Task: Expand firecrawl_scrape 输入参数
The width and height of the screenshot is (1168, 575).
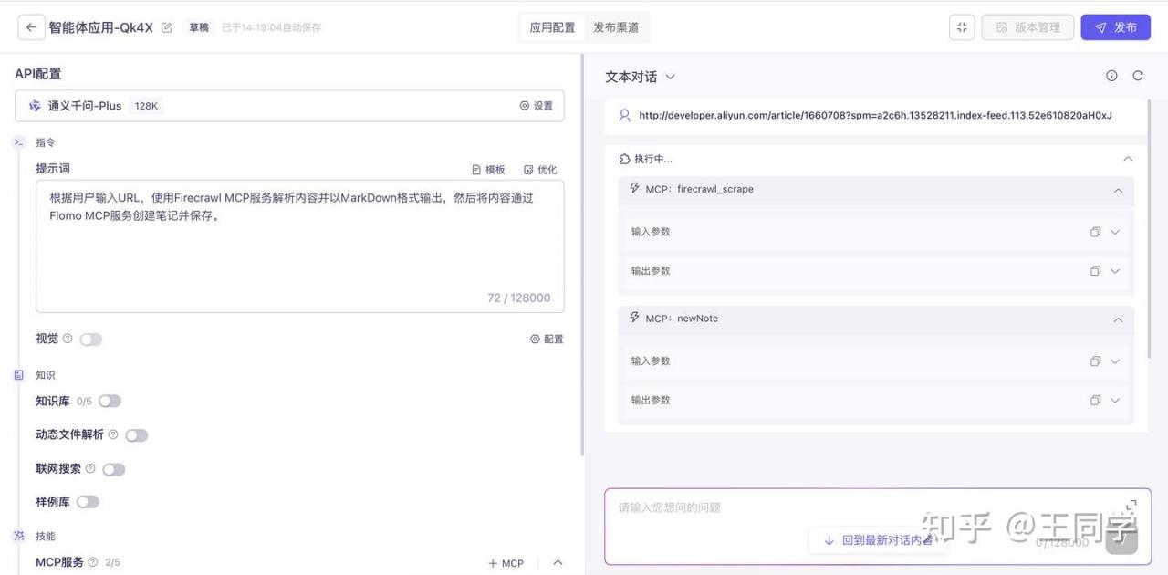Action: (1115, 232)
